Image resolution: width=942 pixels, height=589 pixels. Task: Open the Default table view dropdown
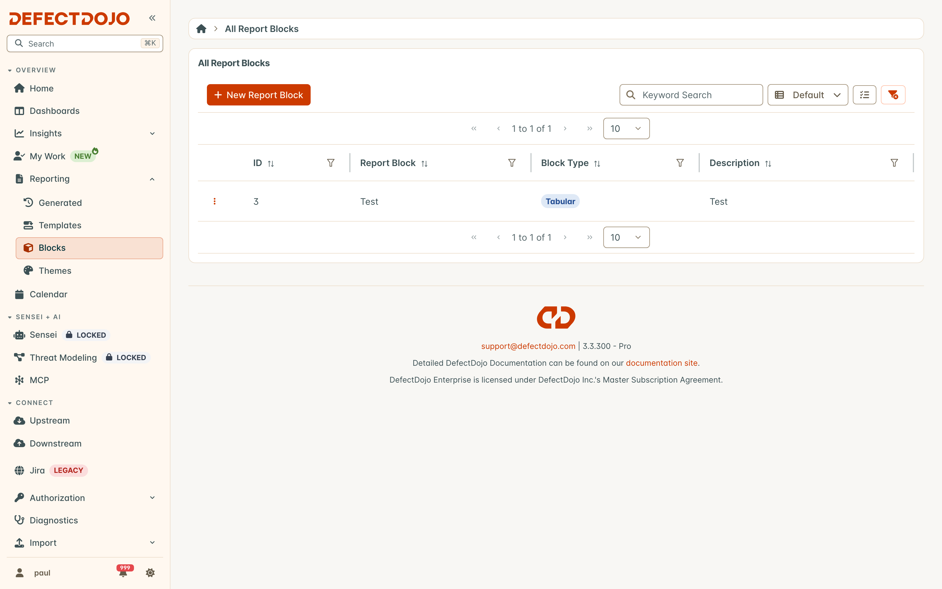click(x=808, y=95)
